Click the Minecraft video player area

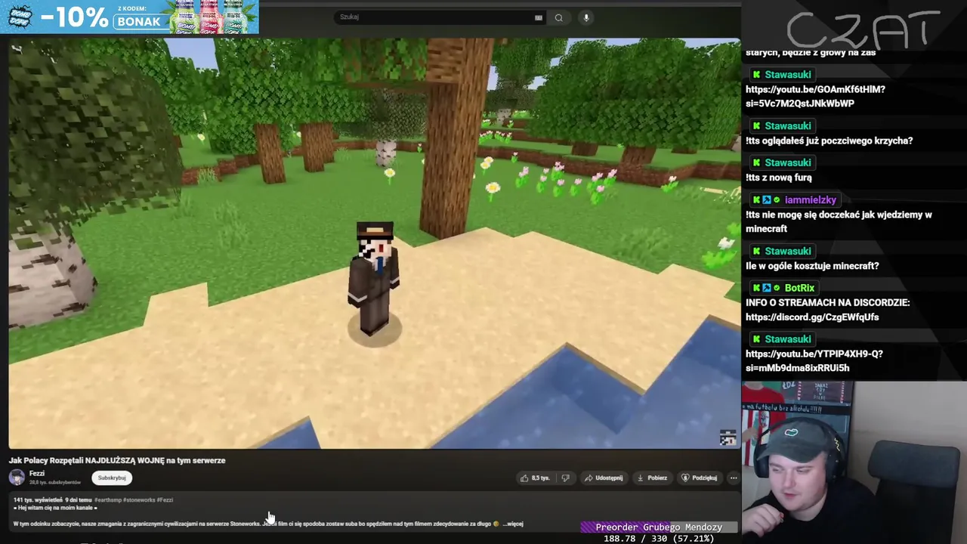[x=375, y=243]
